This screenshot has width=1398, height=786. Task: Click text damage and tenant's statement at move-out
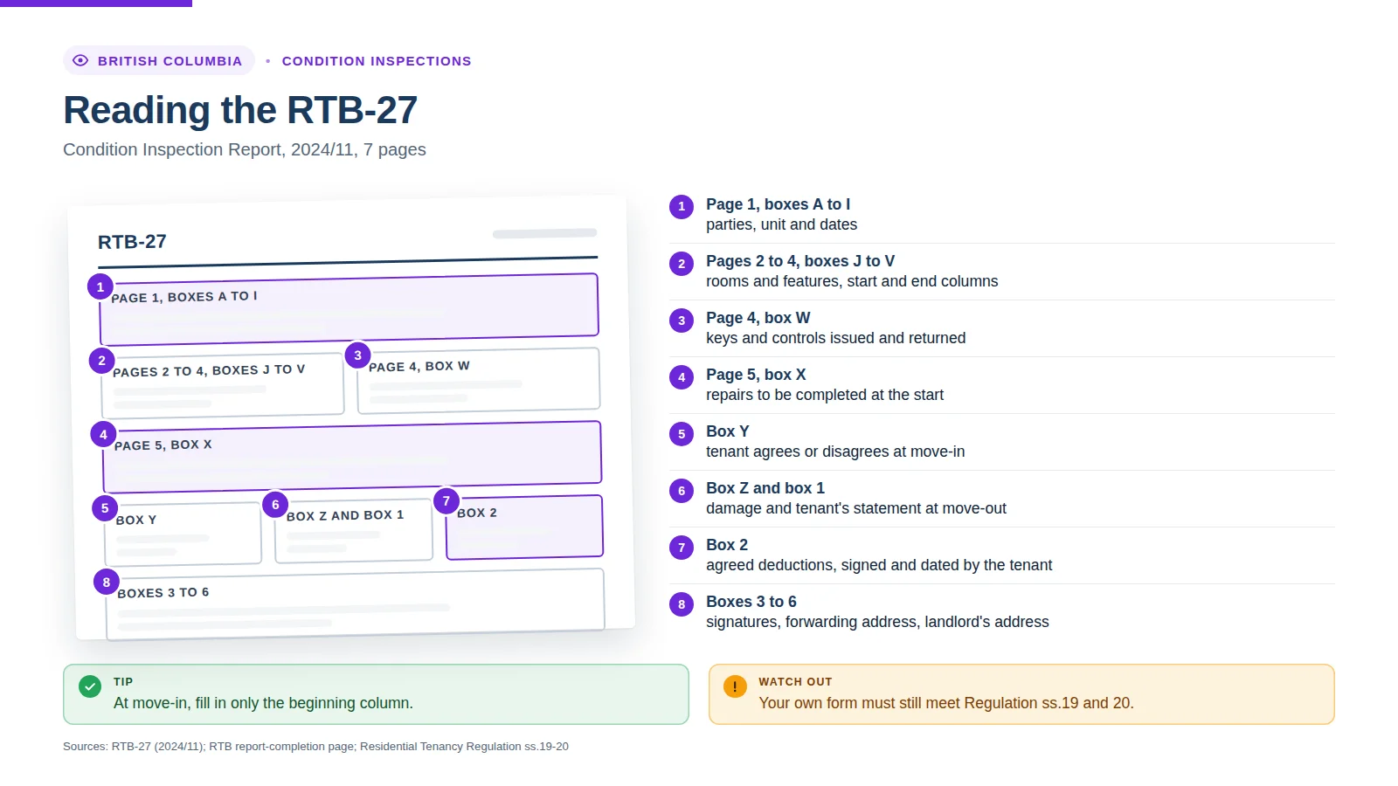coord(856,508)
